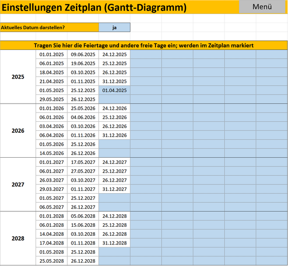This screenshot has width=288, height=266.
Task: Select cell containing 25.05.2026
Action: 83,108
